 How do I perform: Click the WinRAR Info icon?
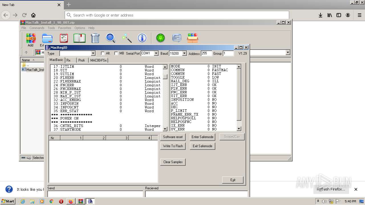point(142,38)
